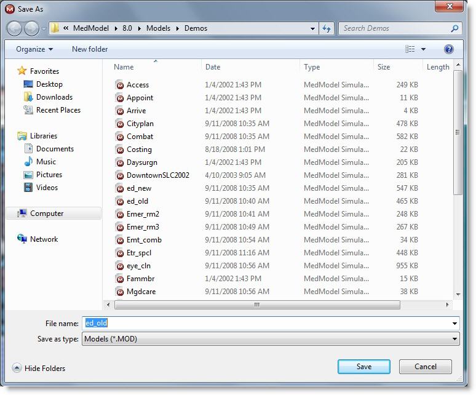Click the Back navigation arrow

point(14,28)
